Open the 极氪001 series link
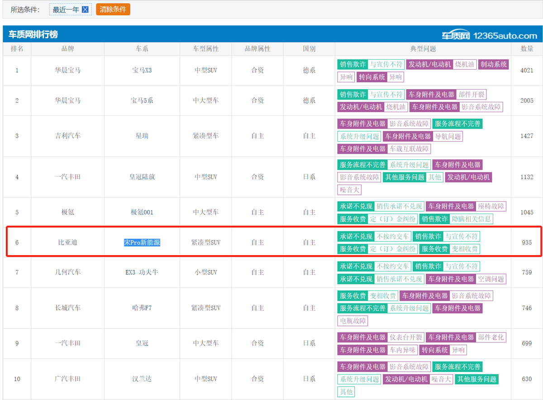Viewport: 543px width, 400px height. pos(142,212)
